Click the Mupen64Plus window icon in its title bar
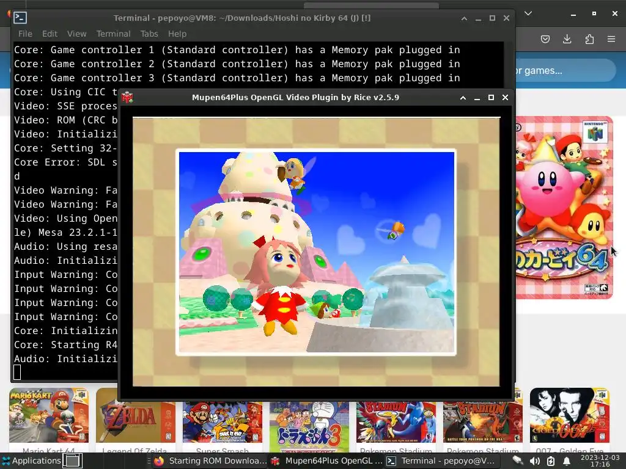This screenshot has width=626, height=469. [127, 97]
